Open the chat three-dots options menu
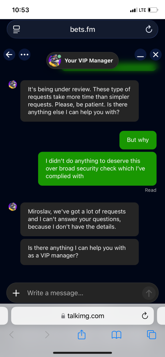Viewport: 165px width, 357px height. 24,54
